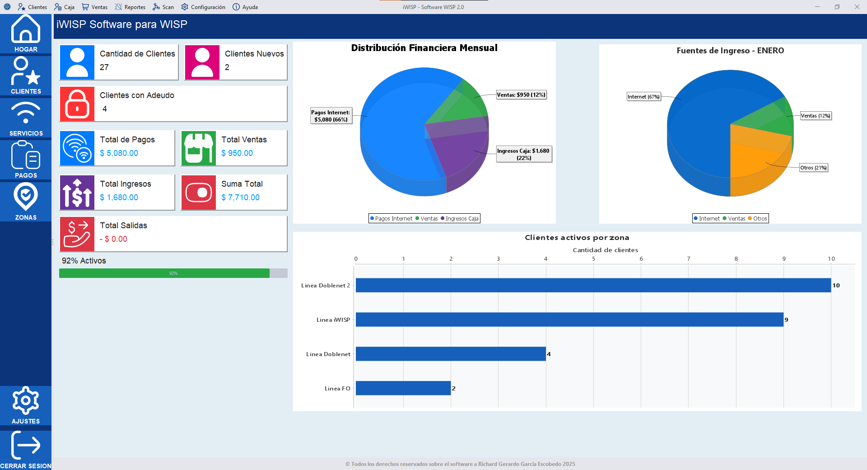Image resolution: width=867 pixels, height=470 pixels.
Task: Click the Scan menu item
Action: pyautogui.click(x=163, y=7)
